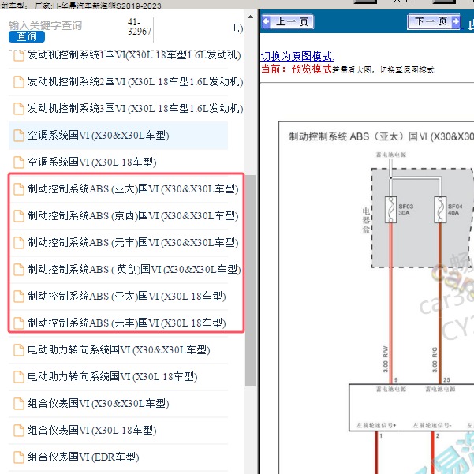Select 空调系统国VI (X30&X30L车型)
This screenshot has width=474, height=474.
click(118, 135)
